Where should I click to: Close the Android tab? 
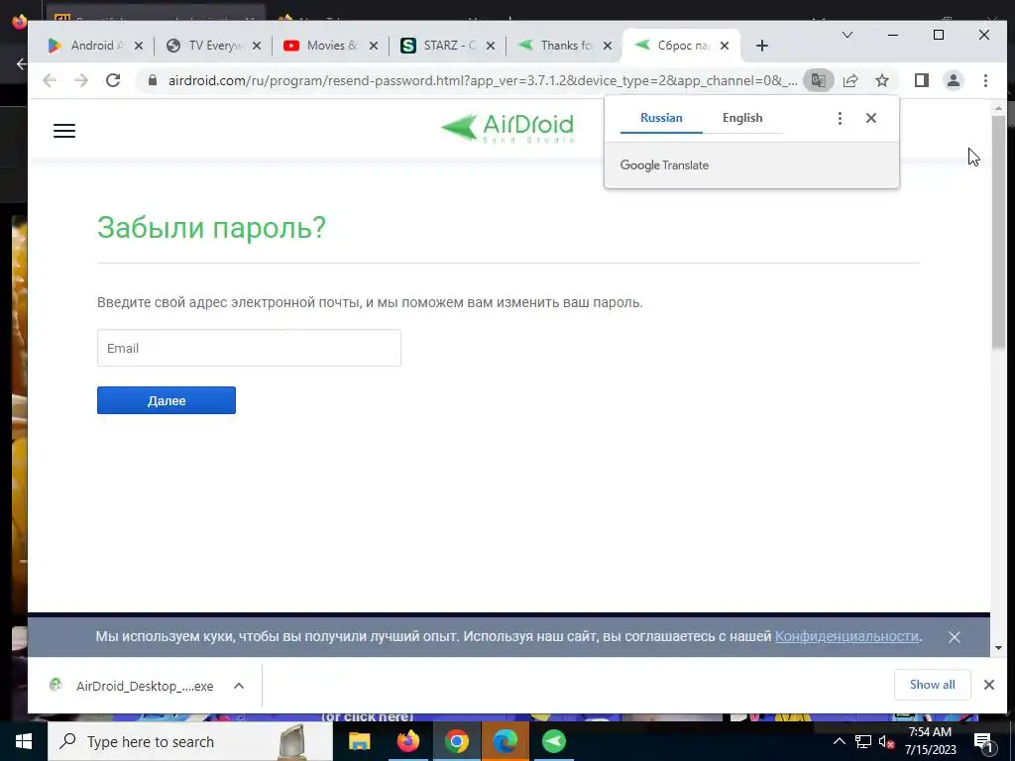pos(139,46)
